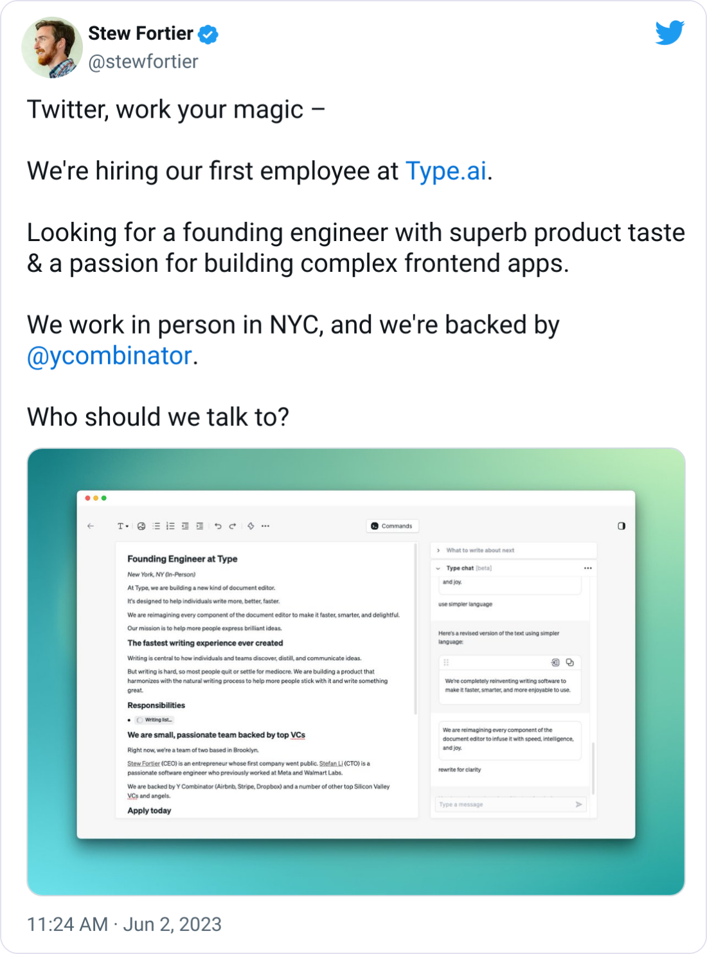
Task: Toggle dark mode with the theme icon
Action: click(622, 526)
